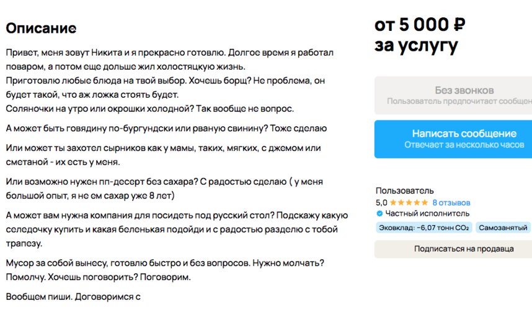Image resolution: width=532 pixels, height=334 pixels.
Task: Click the third rating star
Action: (409, 203)
